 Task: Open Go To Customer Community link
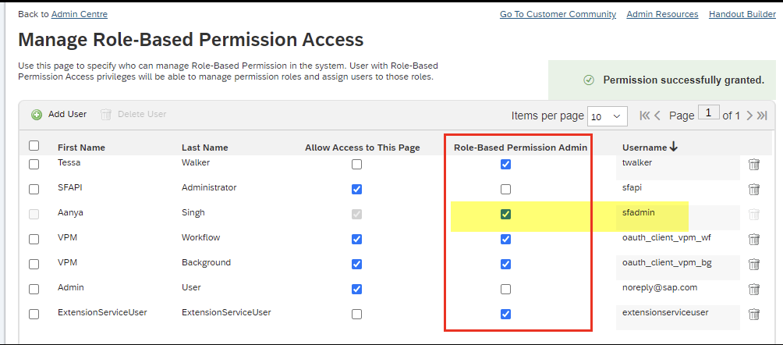(558, 14)
